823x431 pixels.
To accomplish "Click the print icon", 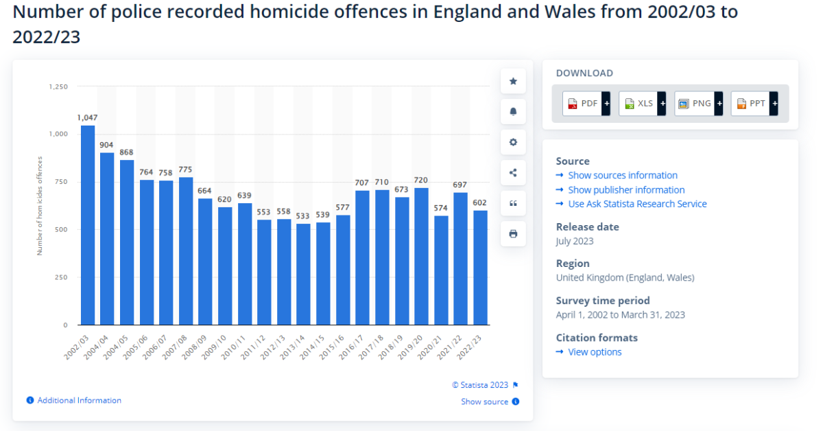I will click(x=513, y=234).
